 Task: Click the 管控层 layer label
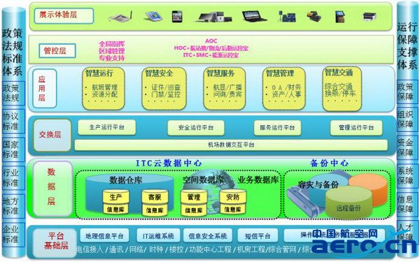(x=57, y=51)
